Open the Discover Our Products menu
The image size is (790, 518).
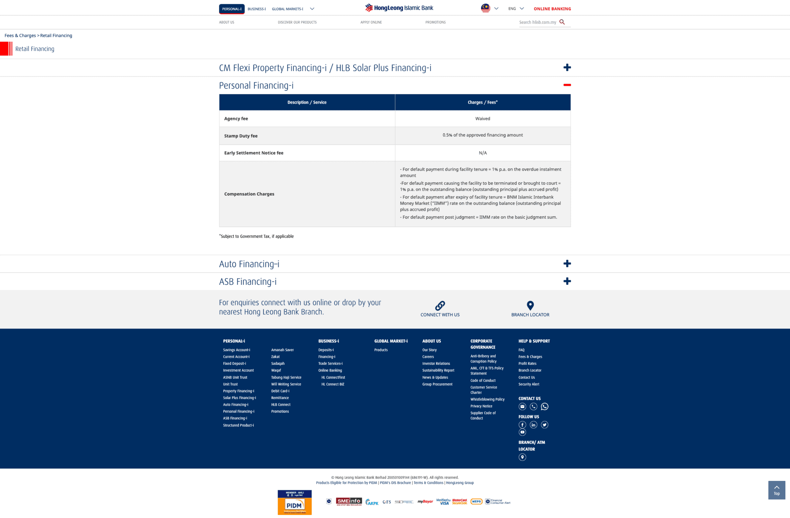point(297,22)
